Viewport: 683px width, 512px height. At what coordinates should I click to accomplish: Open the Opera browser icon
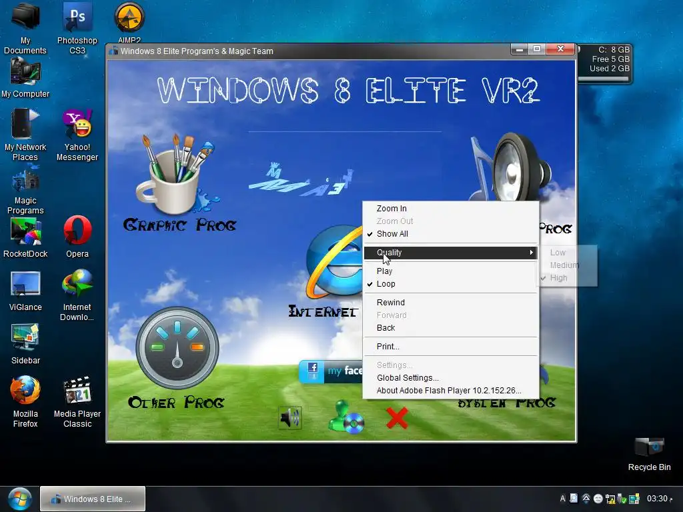77,237
